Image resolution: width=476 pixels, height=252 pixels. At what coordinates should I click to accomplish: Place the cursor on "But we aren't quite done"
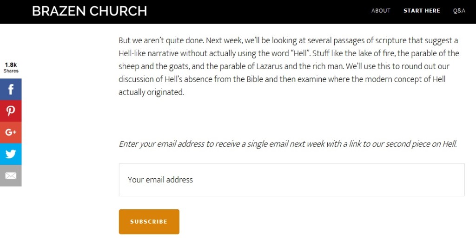click(x=161, y=41)
